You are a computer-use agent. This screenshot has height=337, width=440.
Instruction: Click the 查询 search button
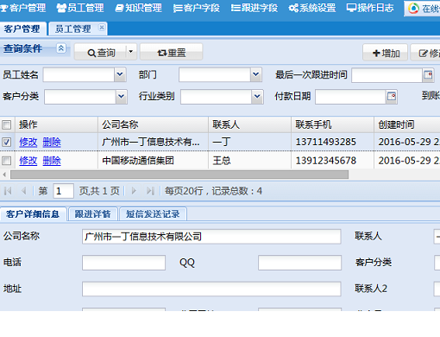click(x=101, y=53)
